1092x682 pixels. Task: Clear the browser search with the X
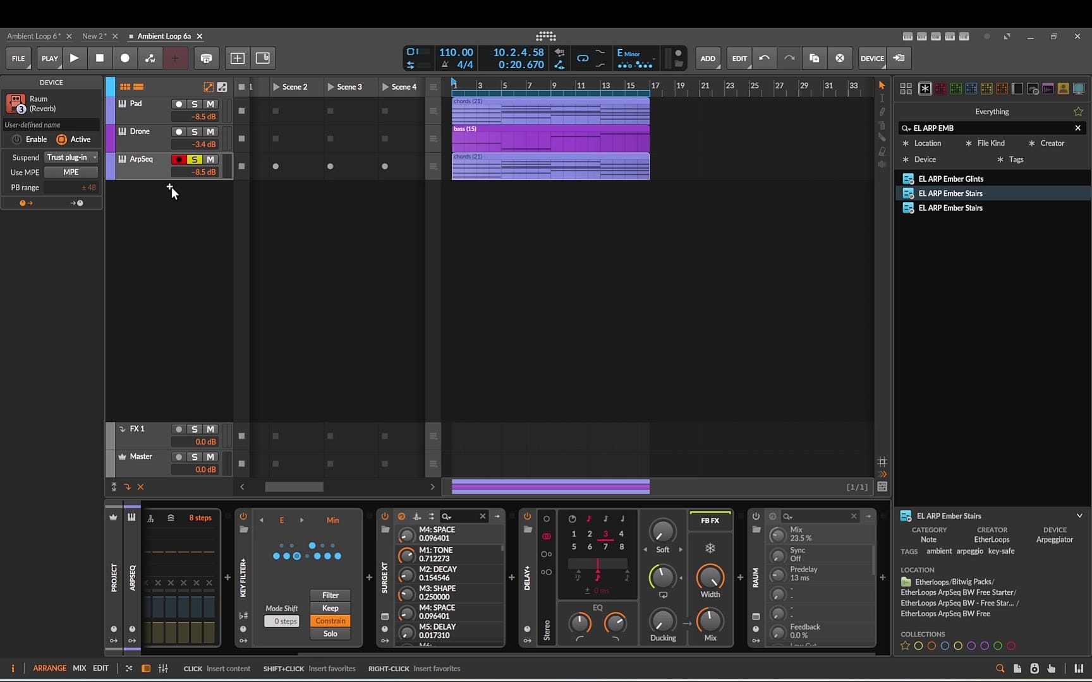(1078, 128)
